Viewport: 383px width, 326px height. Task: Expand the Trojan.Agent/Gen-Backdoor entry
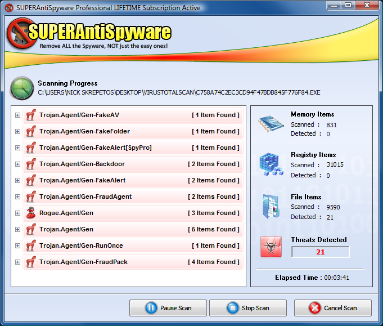[17, 164]
